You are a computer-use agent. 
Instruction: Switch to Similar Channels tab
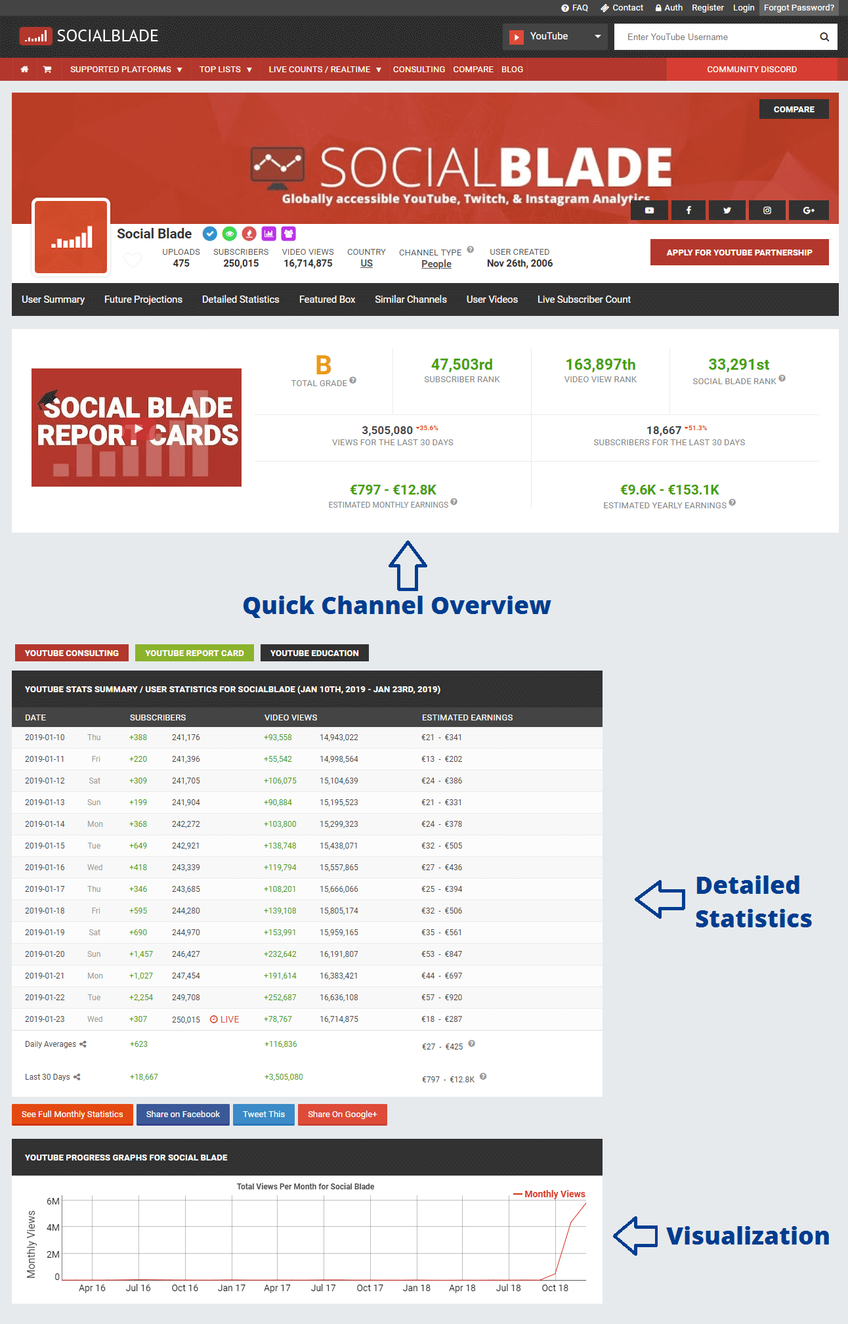(x=411, y=299)
